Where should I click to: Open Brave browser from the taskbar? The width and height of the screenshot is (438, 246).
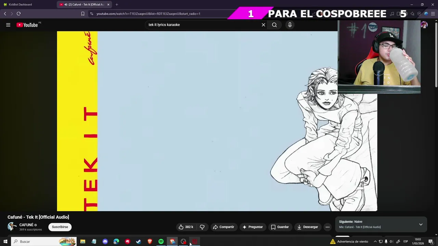(150, 242)
